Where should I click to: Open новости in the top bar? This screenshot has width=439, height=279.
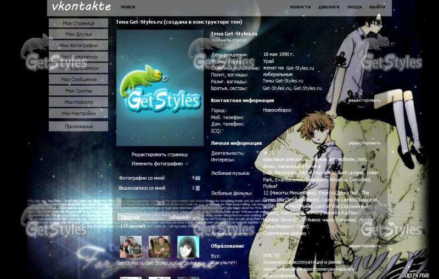pyautogui.click(x=300, y=7)
